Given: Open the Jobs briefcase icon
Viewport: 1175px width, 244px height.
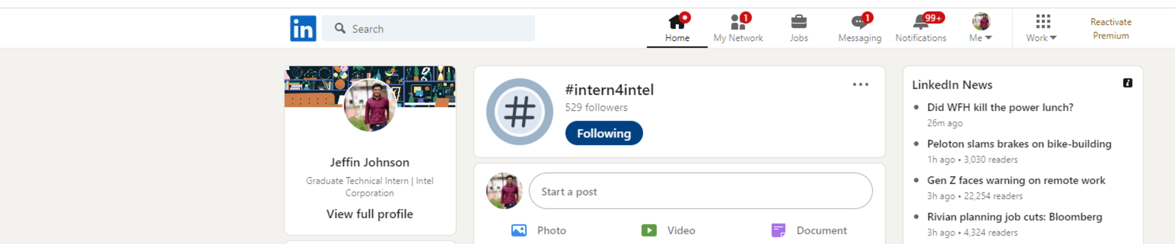Looking at the screenshot, I should [x=799, y=22].
